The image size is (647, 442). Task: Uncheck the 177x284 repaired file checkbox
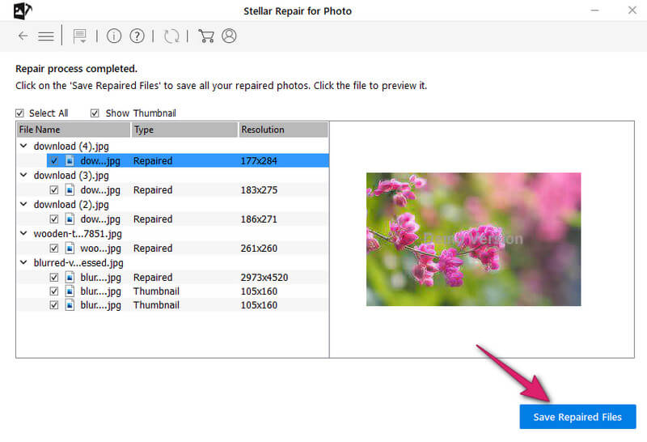coord(54,160)
